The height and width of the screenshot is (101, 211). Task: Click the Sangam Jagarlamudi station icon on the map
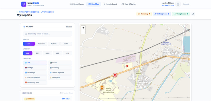point(166,40)
